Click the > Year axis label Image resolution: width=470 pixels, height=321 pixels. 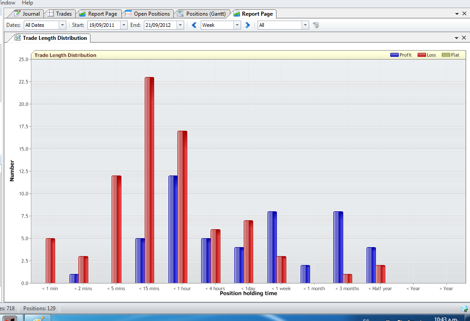(x=446, y=288)
